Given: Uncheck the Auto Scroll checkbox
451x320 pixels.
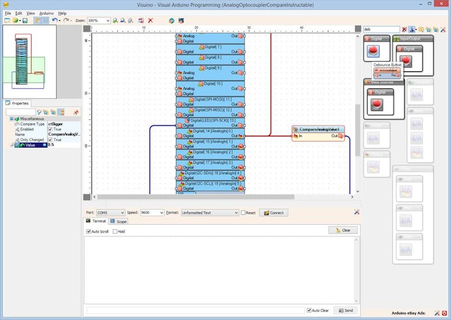Looking at the screenshot, I should point(89,232).
